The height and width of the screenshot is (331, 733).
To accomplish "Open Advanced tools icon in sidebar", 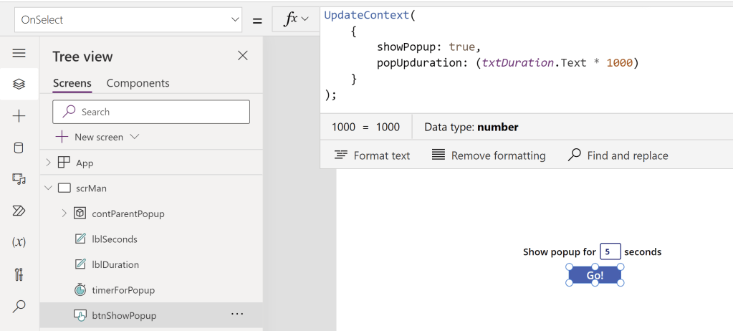I will (19, 274).
